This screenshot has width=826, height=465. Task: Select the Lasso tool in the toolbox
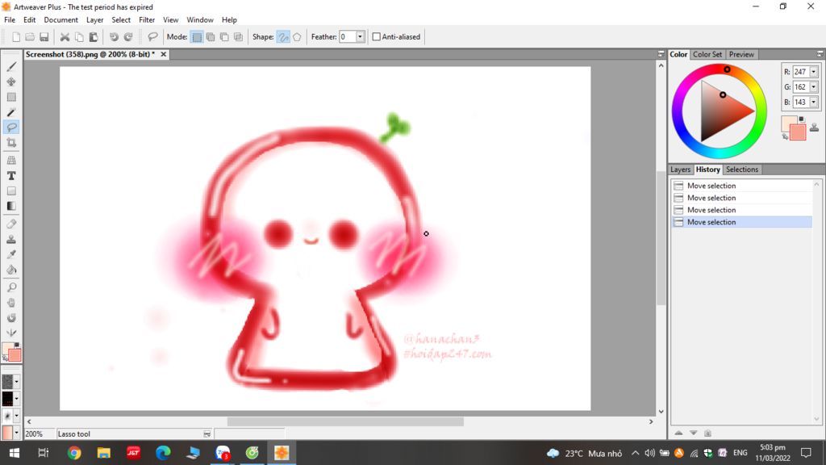pyautogui.click(x=11, y=128)
